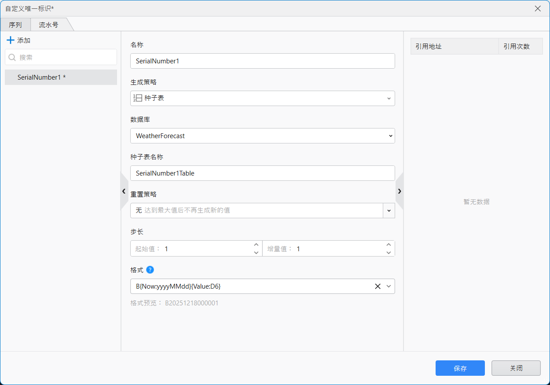
Task: Decrease the start value with down arrow
Action: 256,253
